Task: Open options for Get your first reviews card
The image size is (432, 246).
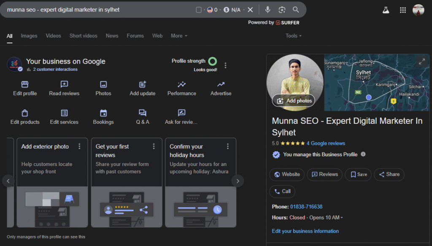Action: tap(154, 147)
